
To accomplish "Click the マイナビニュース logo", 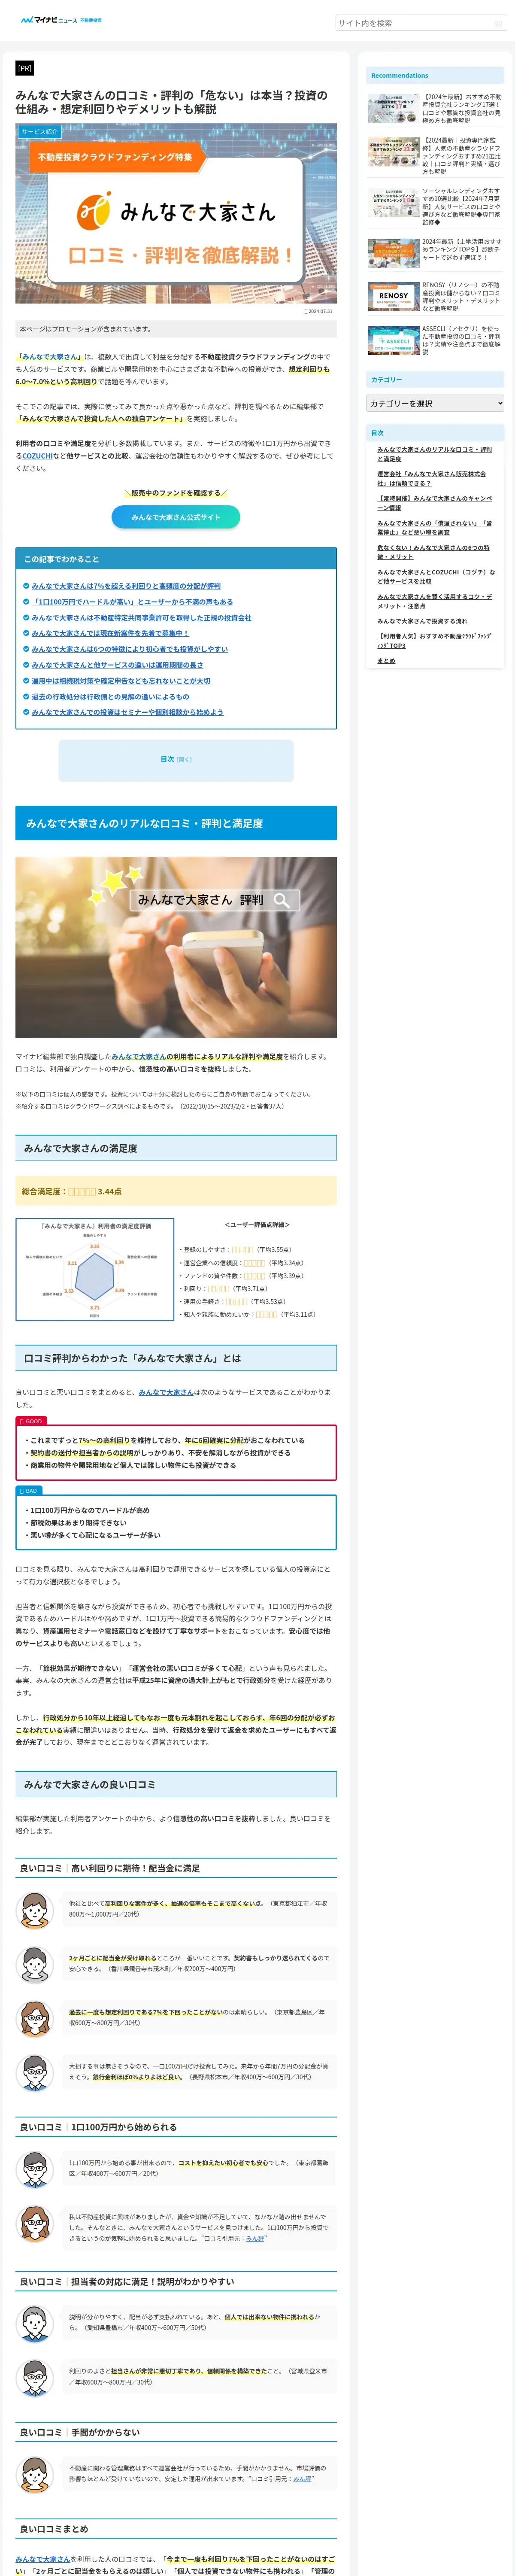I will [x=61, y=20].
